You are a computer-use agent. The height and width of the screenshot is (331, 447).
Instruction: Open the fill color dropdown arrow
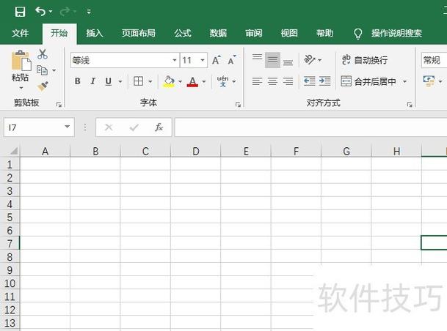pyautogui.click(x=180, y=81)
